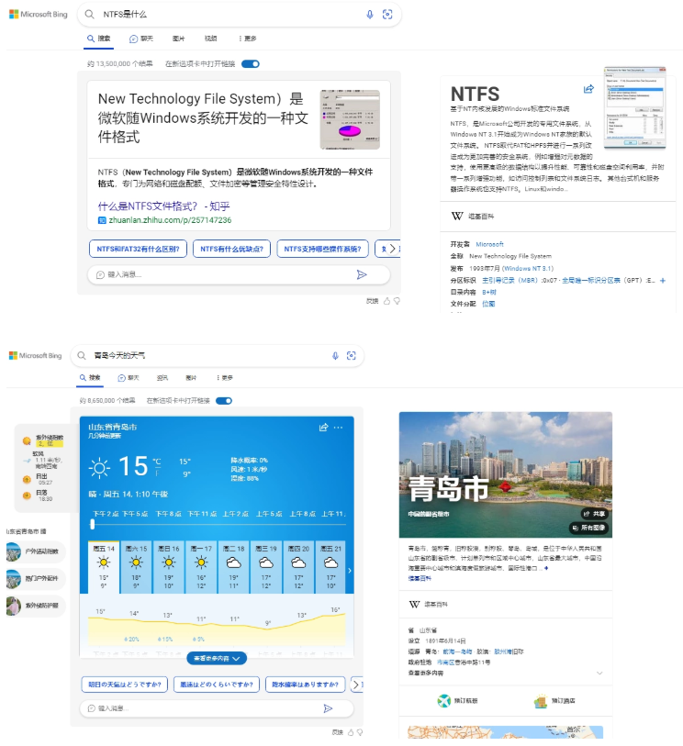The width and height of the screenshot is (683, 746).
Task: Click the NTFS和FAT32有什么区别 suggestion chip
Action: 138,249
